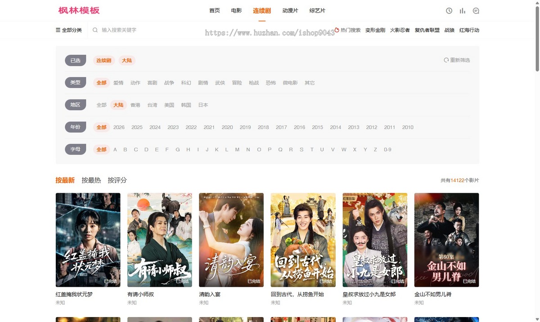
Task: Filter region by 美国
Action: (169, 105)
